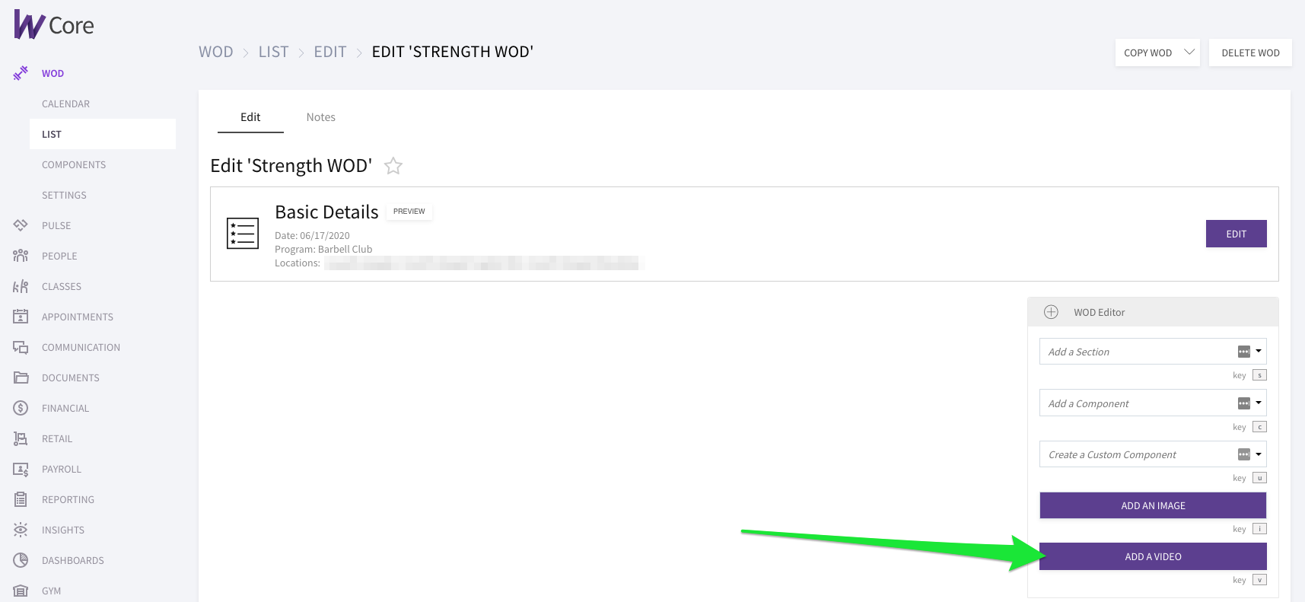Switch to the Notes tab
The image size is (1305, 602).
point(321,117)
